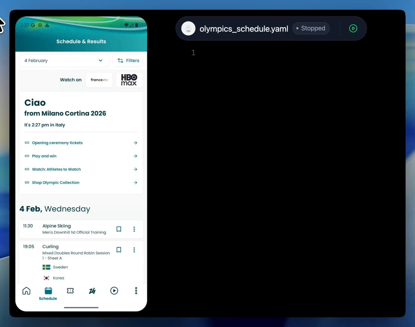This screenshot has height=327, width=415.
Task: Open the Curling 19:05 event row
Action: pyautogui.click(x=81, y=262)
